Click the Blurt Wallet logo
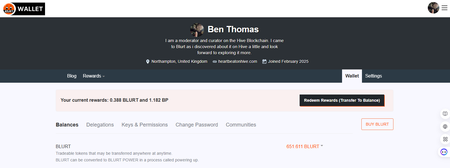450x168 pixels. (24, 9)
